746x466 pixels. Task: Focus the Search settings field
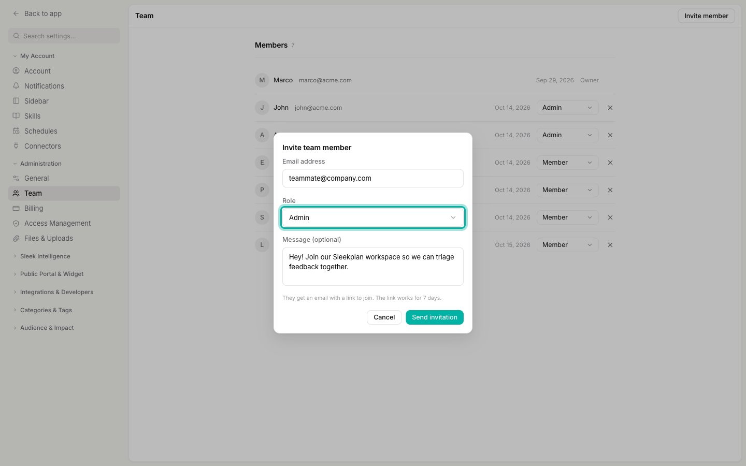coord(64,36)
